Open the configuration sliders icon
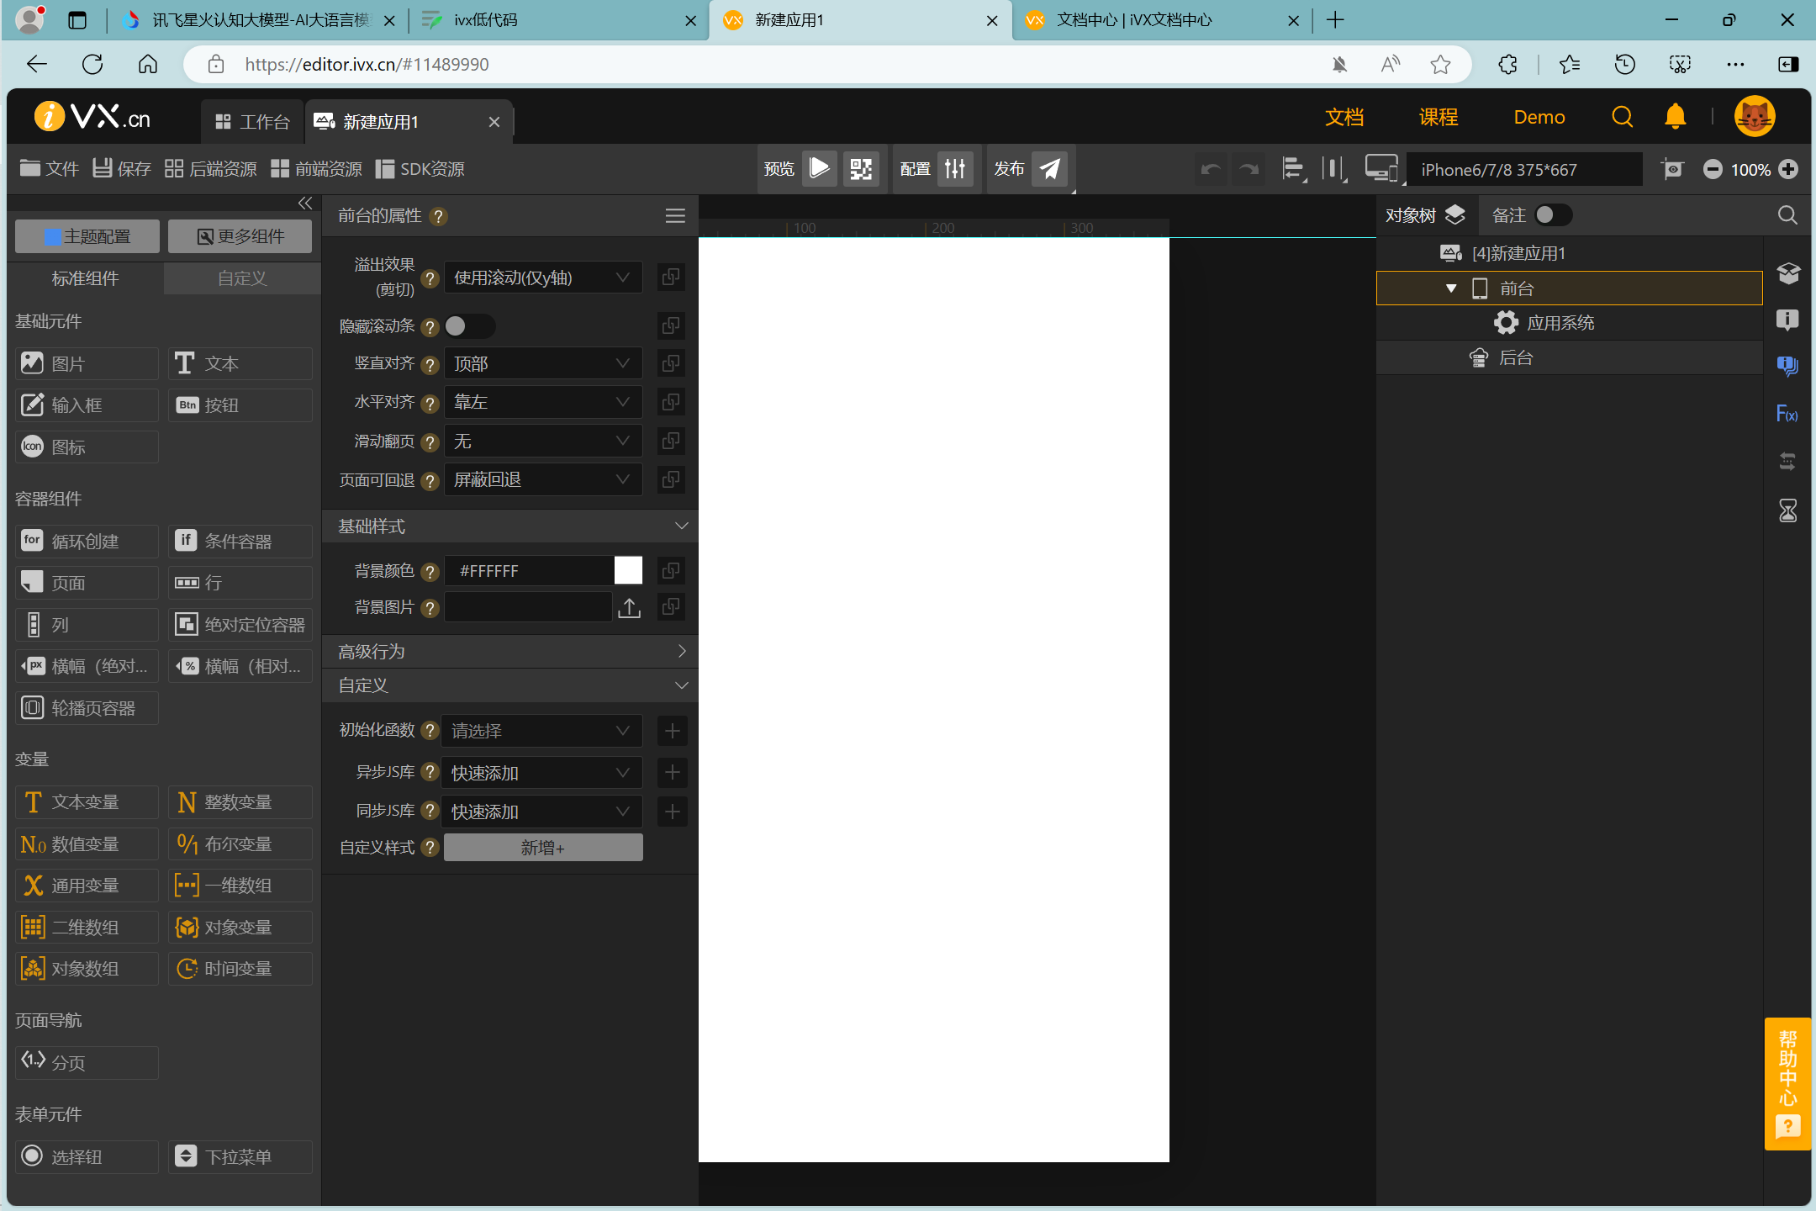Viewport: 1816px width, 1211px height. (x=956, y=169)
